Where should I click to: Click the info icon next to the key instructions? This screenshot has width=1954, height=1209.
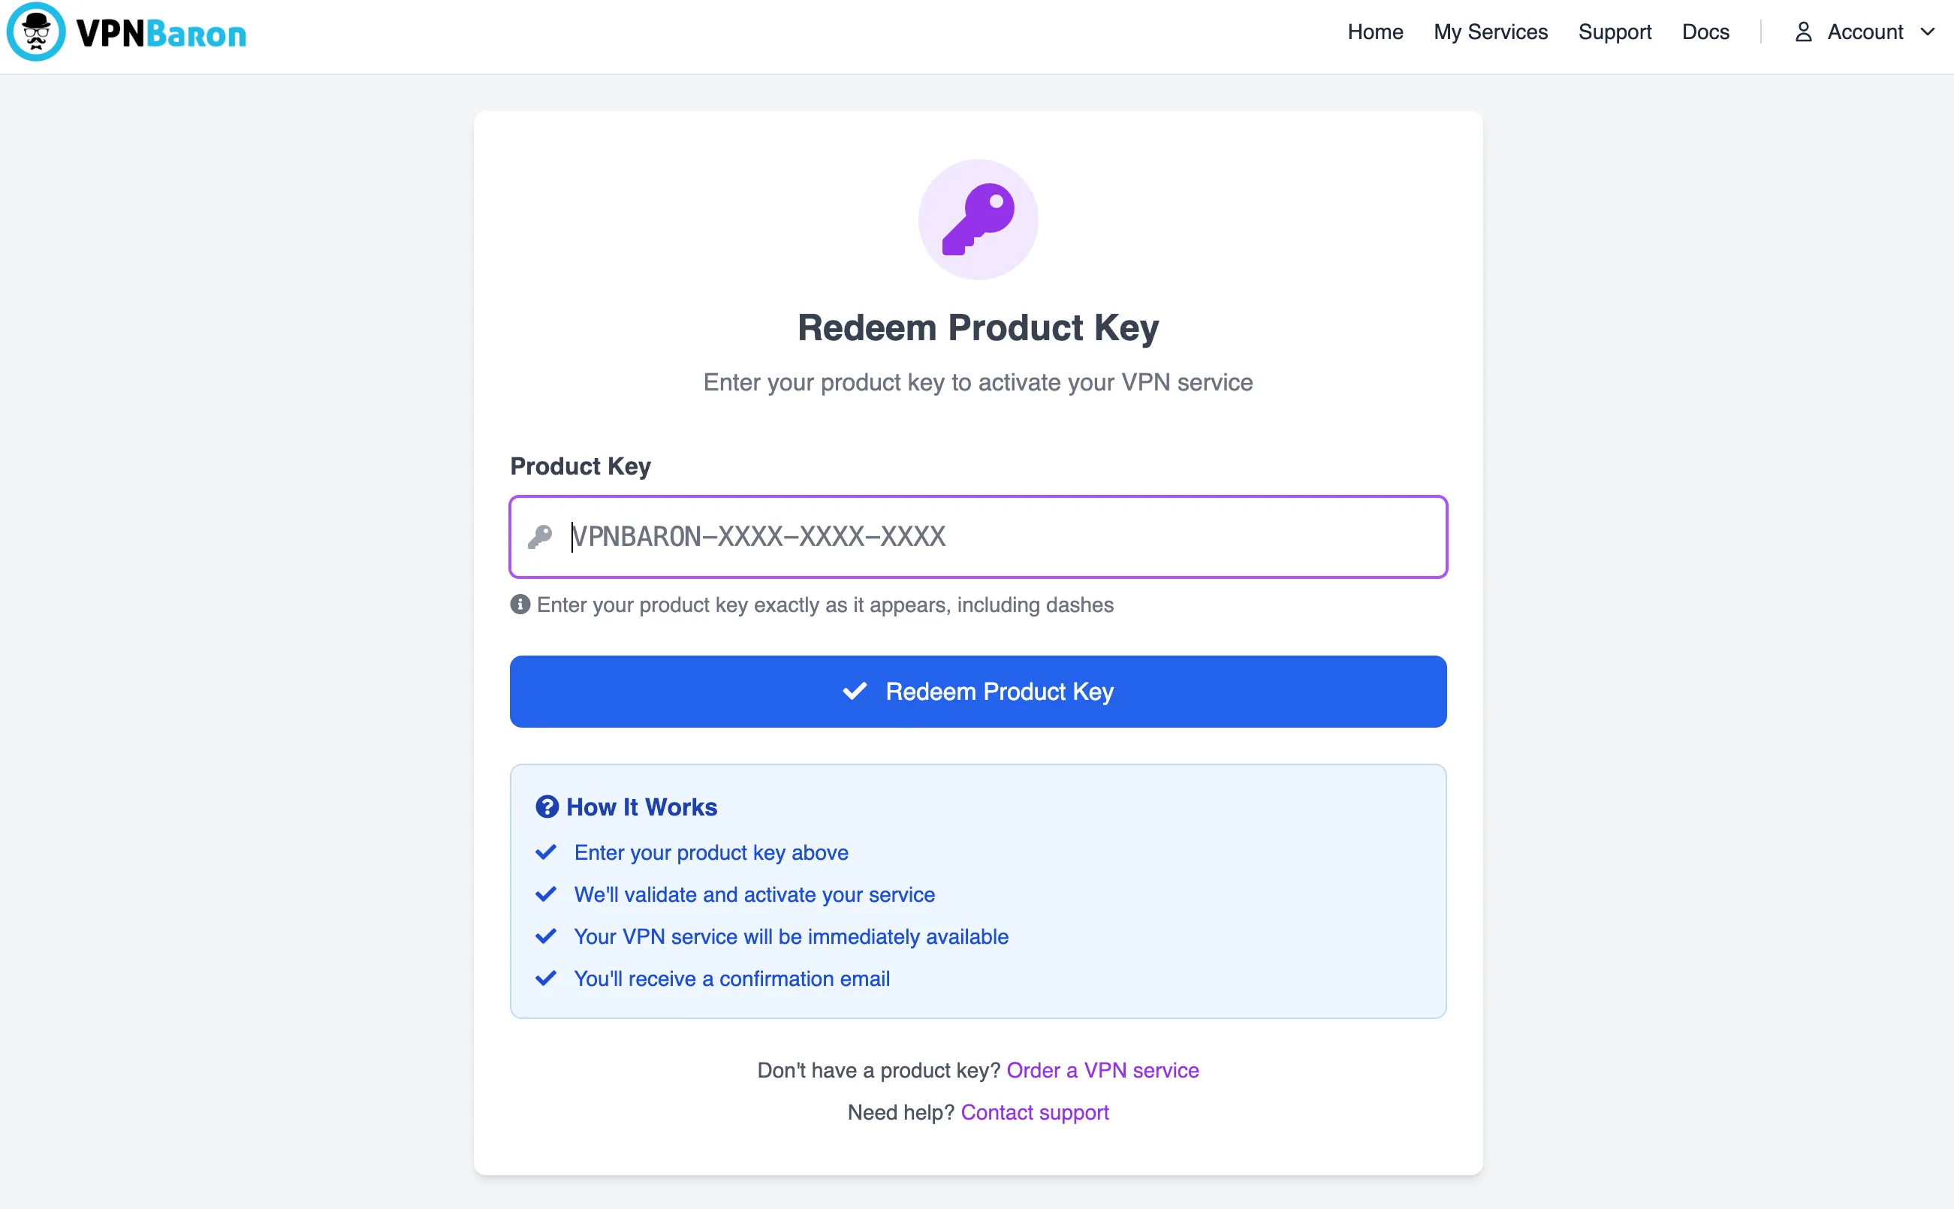[520, 605]
